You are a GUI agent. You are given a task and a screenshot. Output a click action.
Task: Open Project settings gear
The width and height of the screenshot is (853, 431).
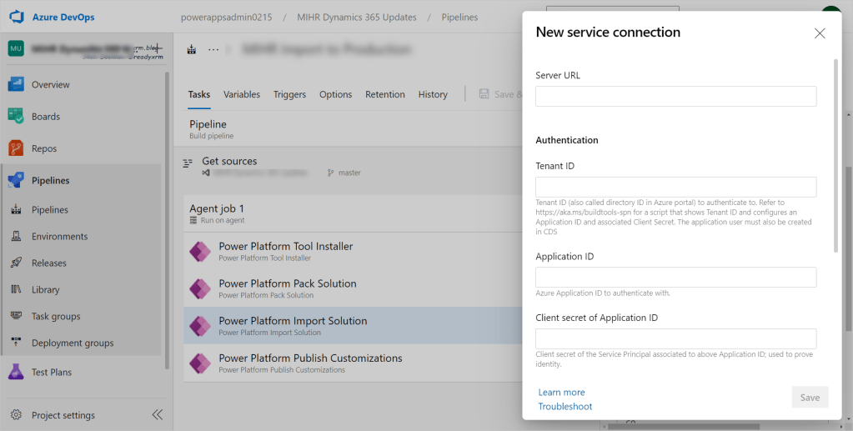coord(17,415)
